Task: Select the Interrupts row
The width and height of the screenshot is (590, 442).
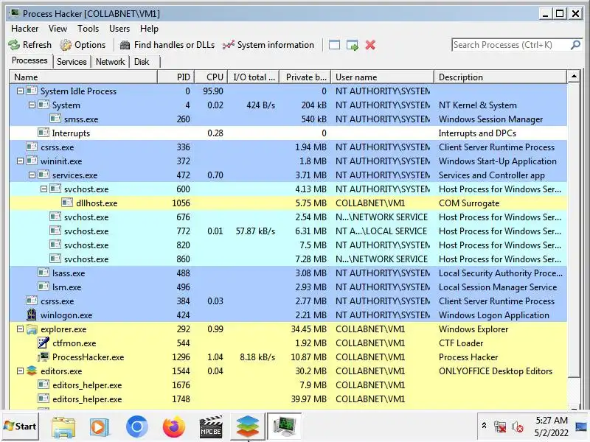Action: (x=288, y=133)
